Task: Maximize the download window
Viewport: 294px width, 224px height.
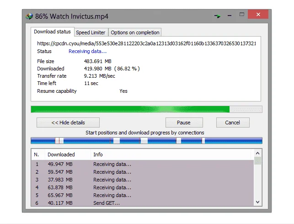Action: (x=242, y=15)
